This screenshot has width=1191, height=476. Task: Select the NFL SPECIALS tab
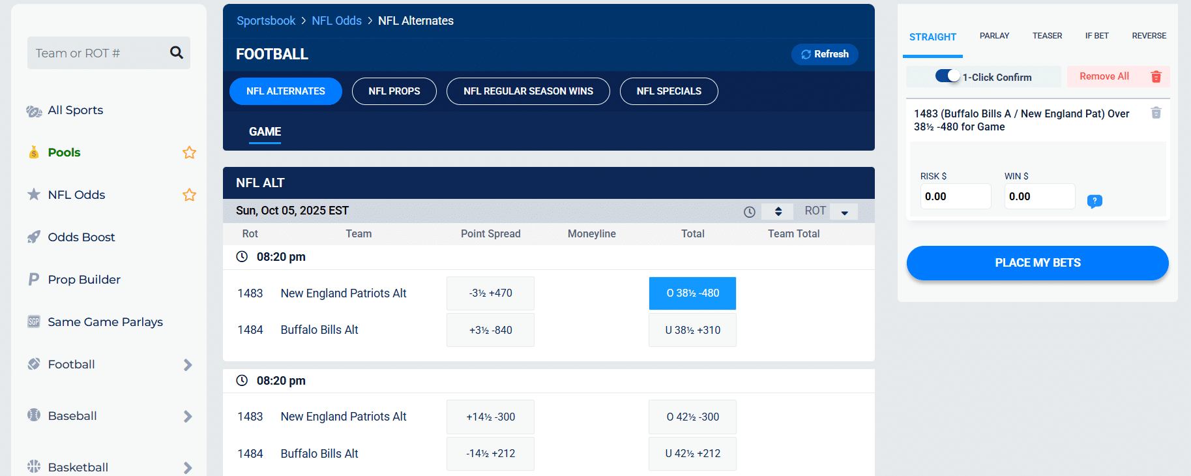click(669, 91)
